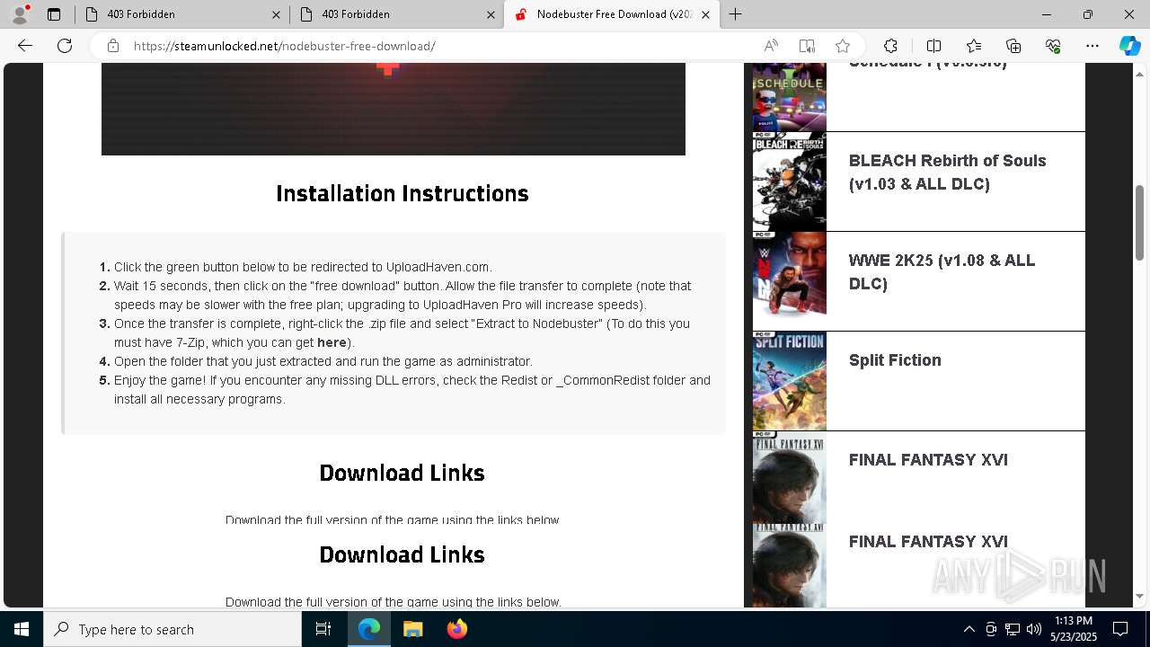Show hidden system tray icons
The width and height of the screenshot is (1150, 647).
[969, 629]
